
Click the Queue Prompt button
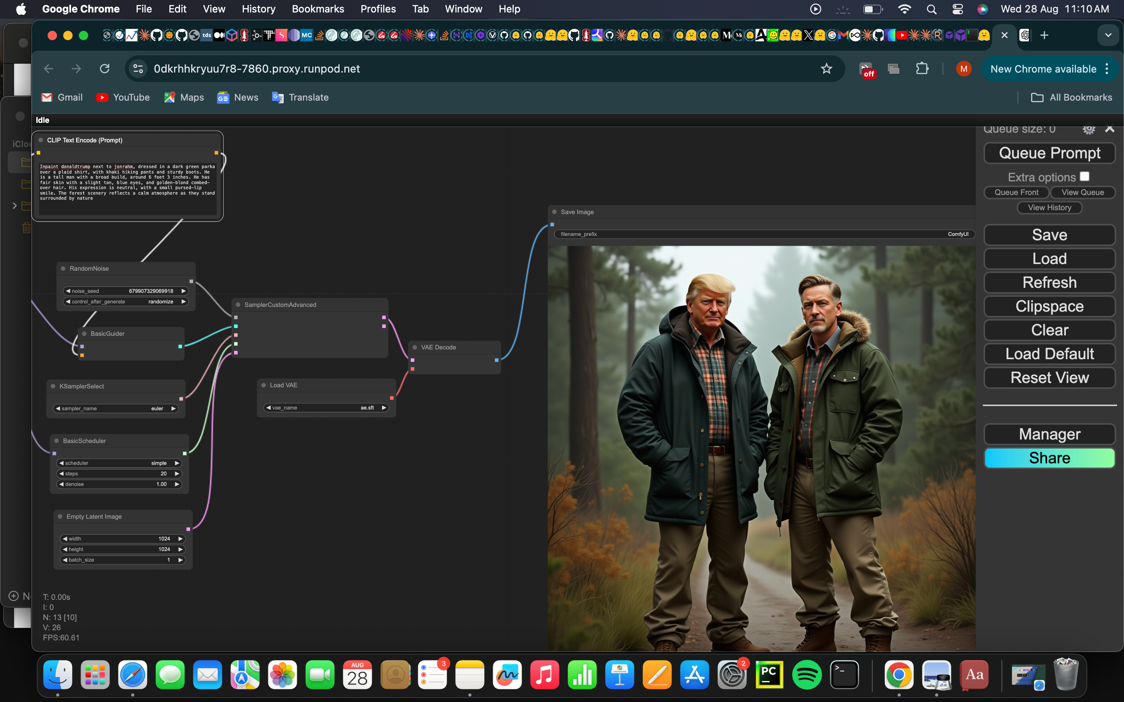(x=1049, y=153)
